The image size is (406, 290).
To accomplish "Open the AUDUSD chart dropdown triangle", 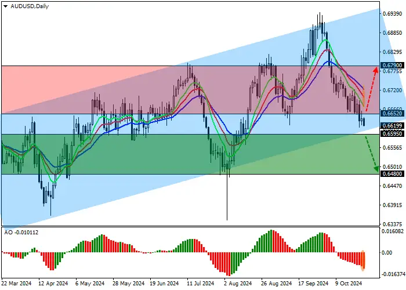I will [5, 6].
